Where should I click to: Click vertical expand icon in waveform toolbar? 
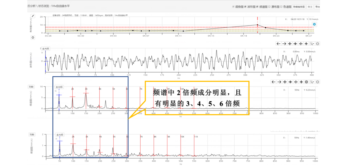290,44
